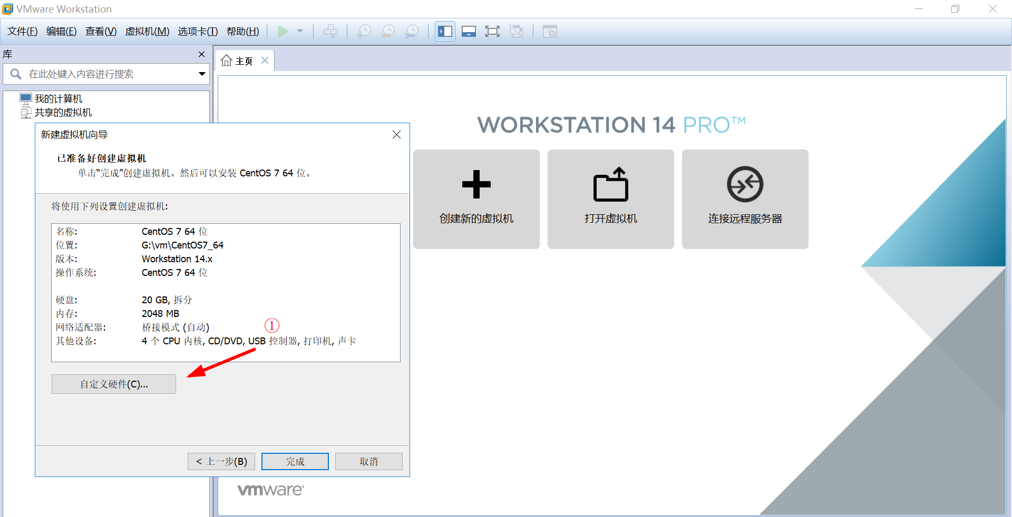Screen dimensions: 1012x517
Task: Click the location value G:\vm\CentOS7_64
Action: point(182,245)
